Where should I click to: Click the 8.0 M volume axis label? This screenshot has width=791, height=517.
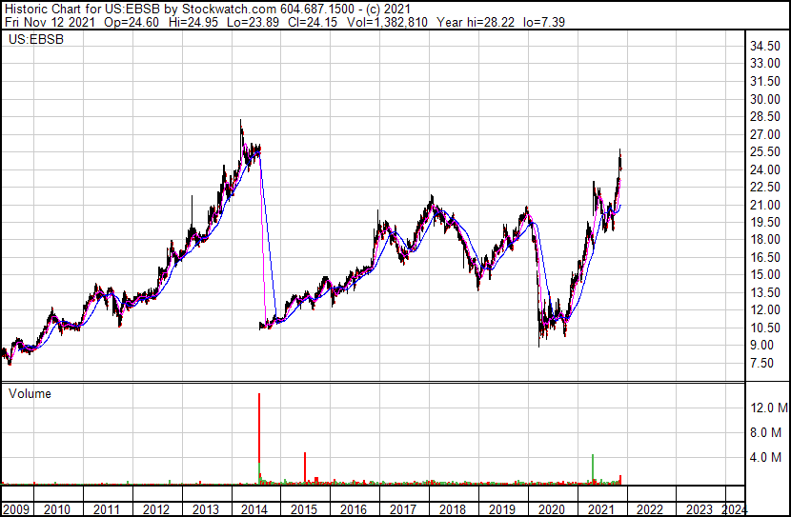766,432
